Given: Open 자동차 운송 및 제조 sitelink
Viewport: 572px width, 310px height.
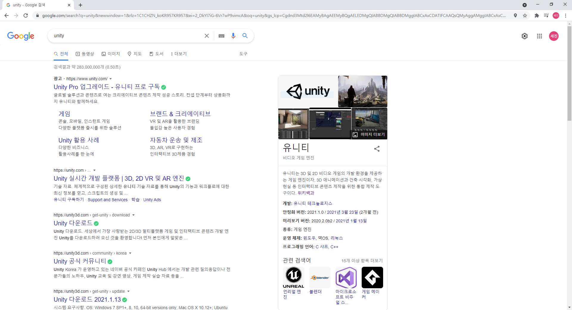Looking at the screenshot, I should (x=176, y=140).
